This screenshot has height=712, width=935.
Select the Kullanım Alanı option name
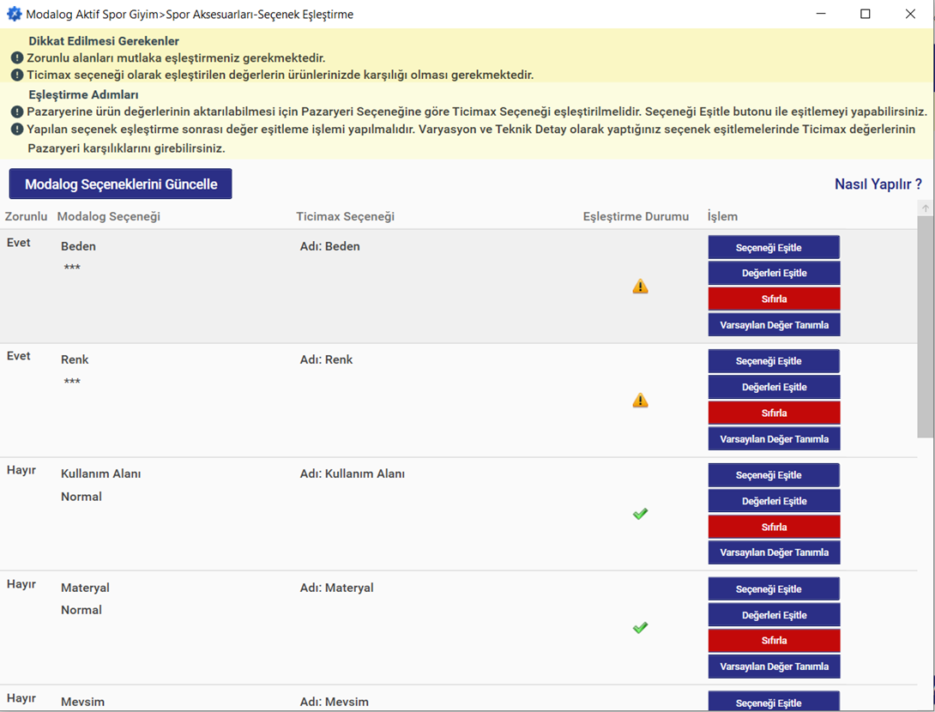point(100,474)
